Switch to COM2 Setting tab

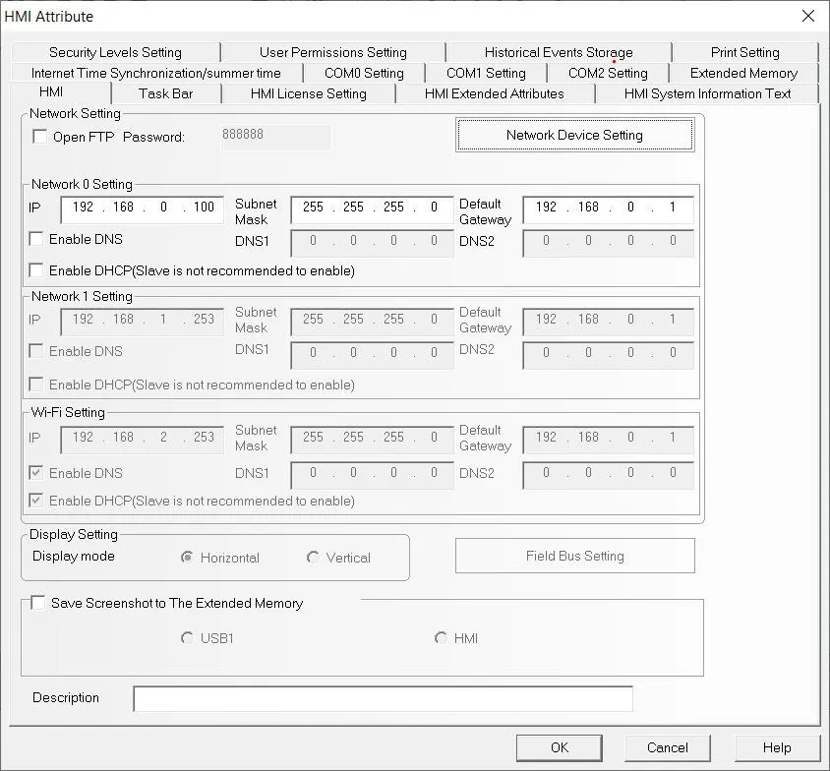608,73
